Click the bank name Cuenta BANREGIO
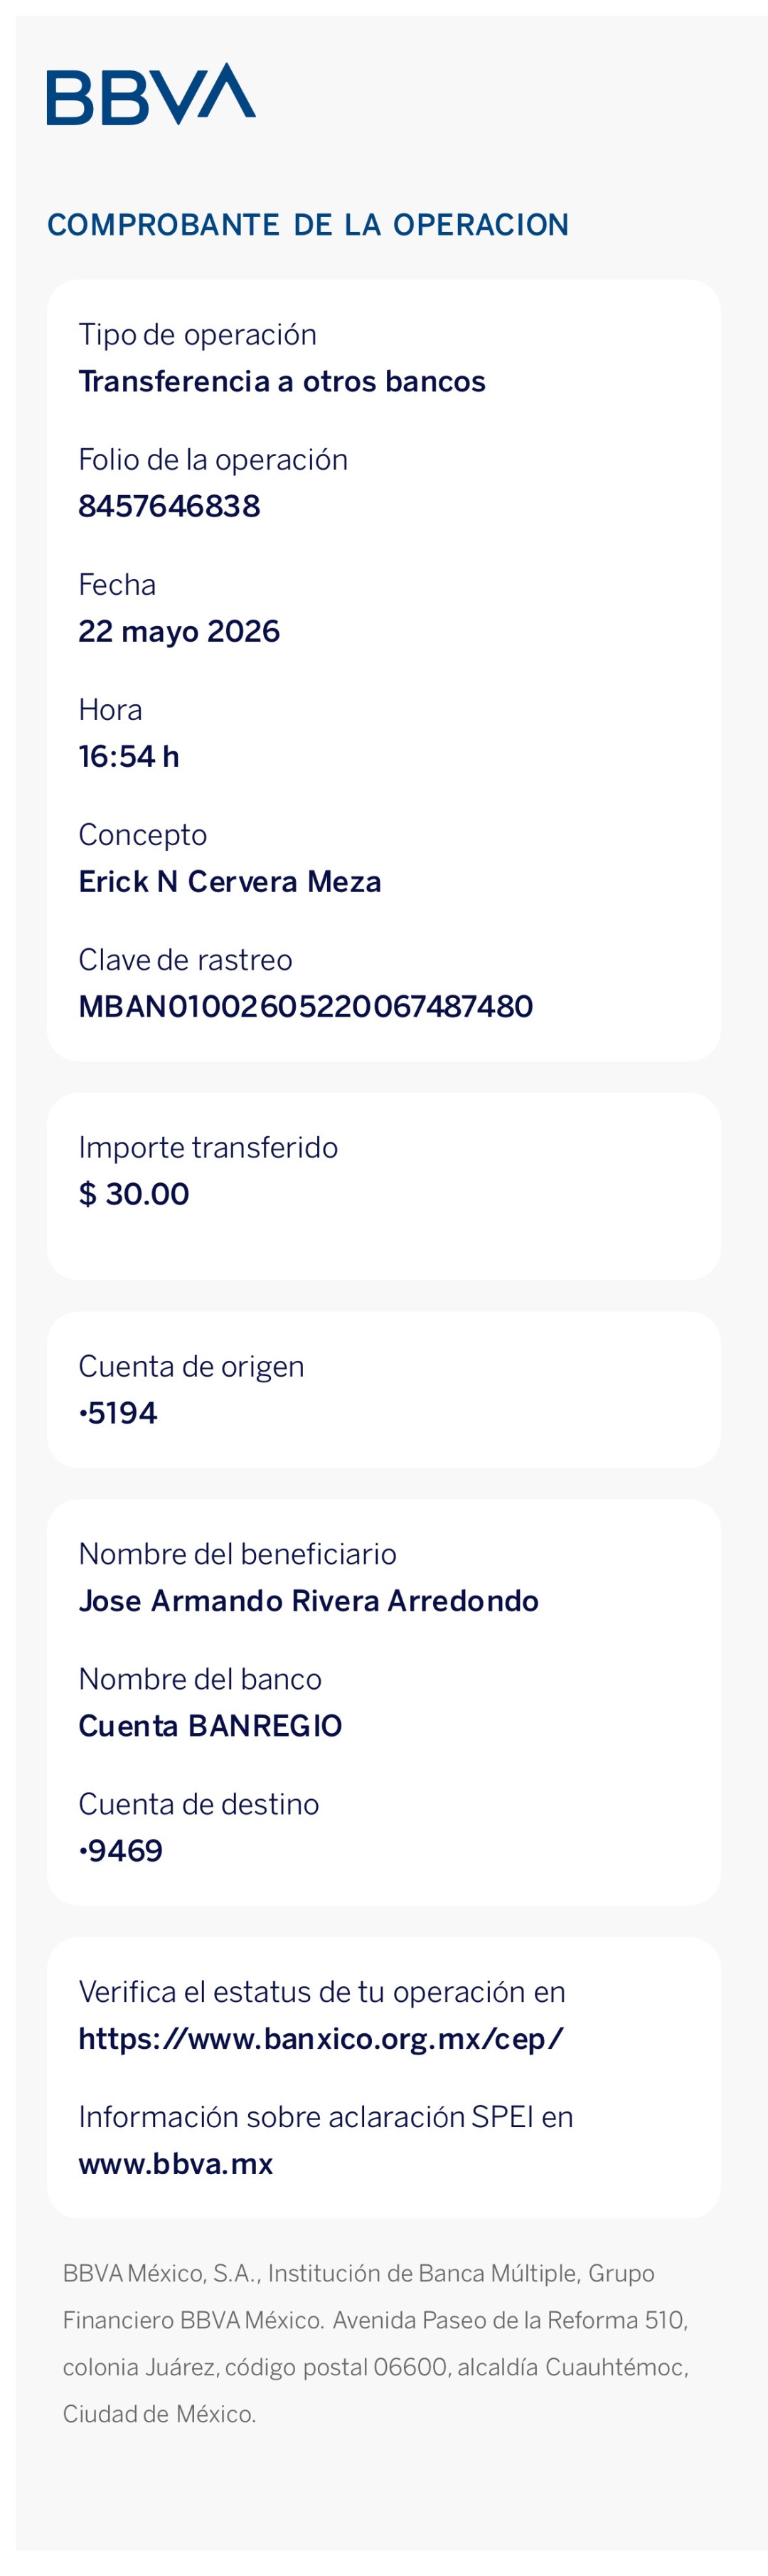 (210, 1726)
